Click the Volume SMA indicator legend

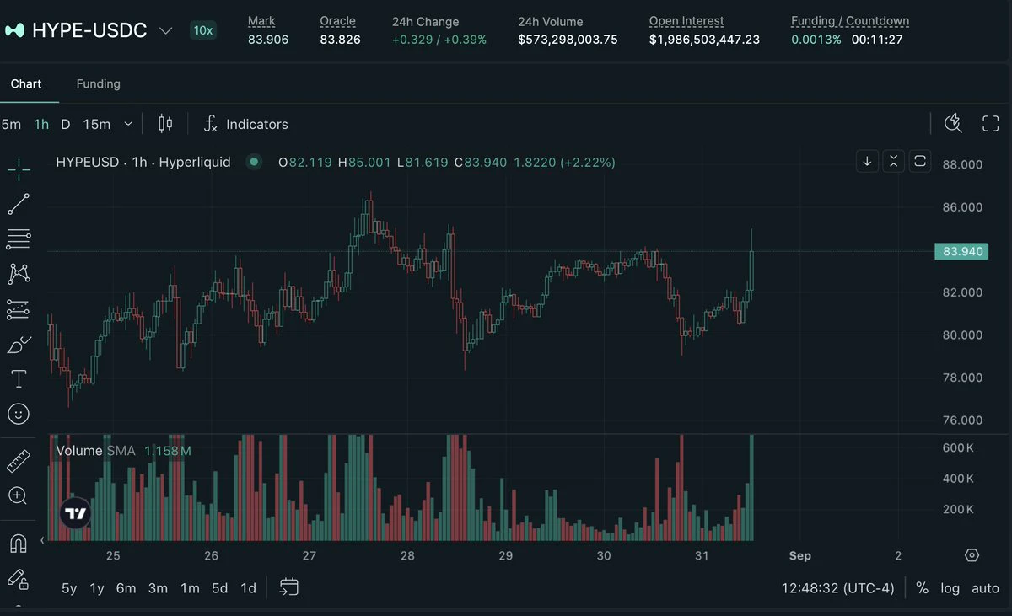[123, 451]
